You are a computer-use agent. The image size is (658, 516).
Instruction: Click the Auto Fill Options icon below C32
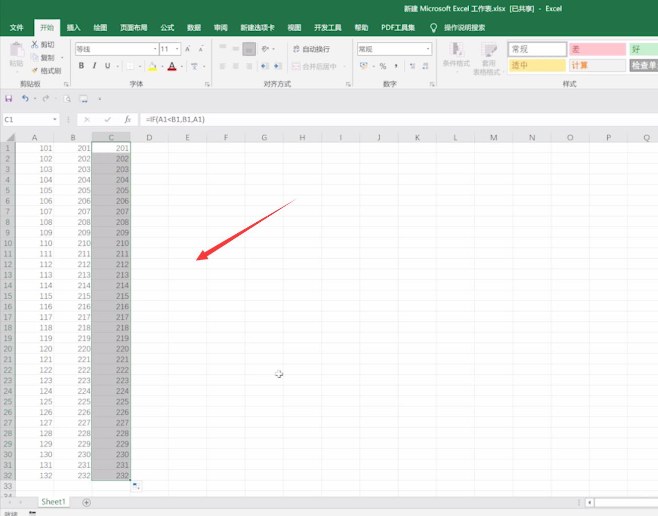(136, 486)
